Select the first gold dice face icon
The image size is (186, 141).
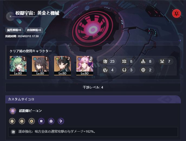(x=12, y=121)
